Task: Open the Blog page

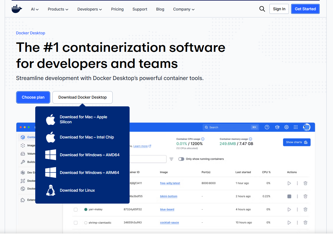Action: pos(160,9)
